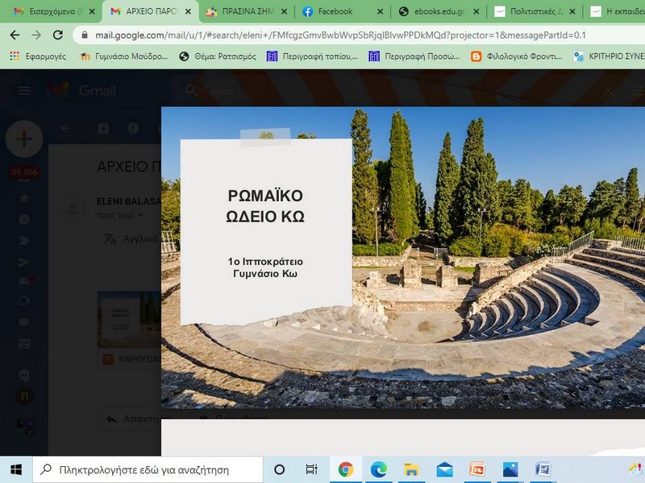This screenshot has height=483, width=645.
Task: Click the Gmail search magnifier icon
Action: coord(190,90)
